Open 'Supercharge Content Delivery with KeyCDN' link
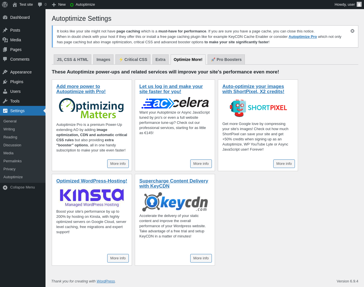Viewport: 364px width, 287px height. (x=174, y=183)
